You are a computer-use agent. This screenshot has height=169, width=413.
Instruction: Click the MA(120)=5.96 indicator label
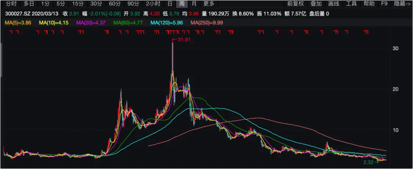pos(166,23)
